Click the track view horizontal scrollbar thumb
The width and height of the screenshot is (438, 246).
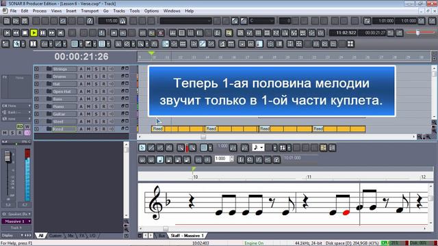click(203, 137)
